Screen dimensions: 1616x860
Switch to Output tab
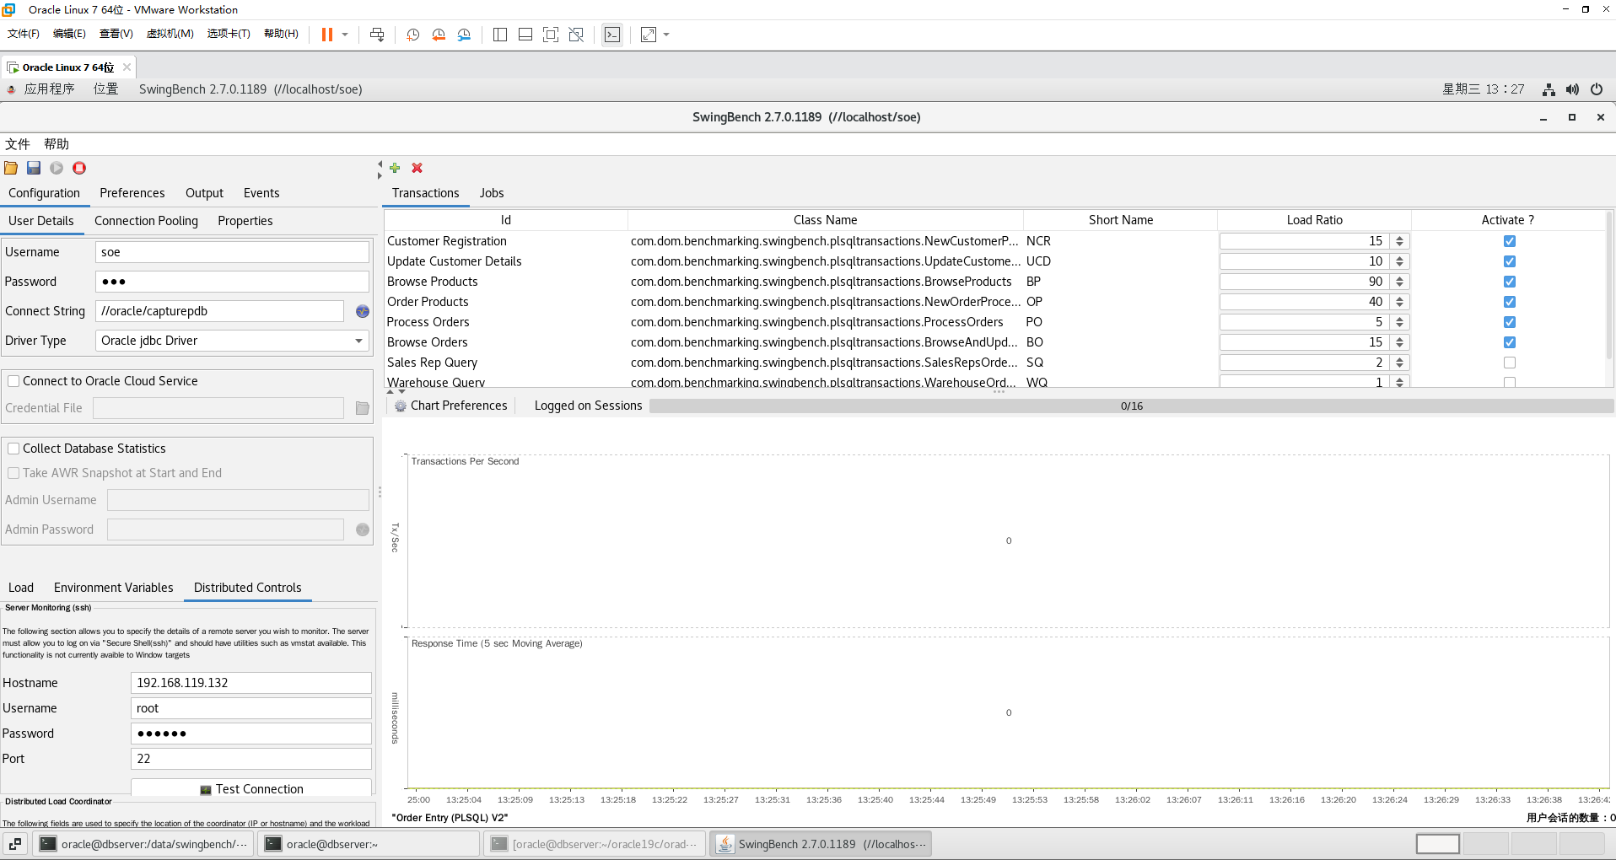pyautogui.click(x=204, y=193)
